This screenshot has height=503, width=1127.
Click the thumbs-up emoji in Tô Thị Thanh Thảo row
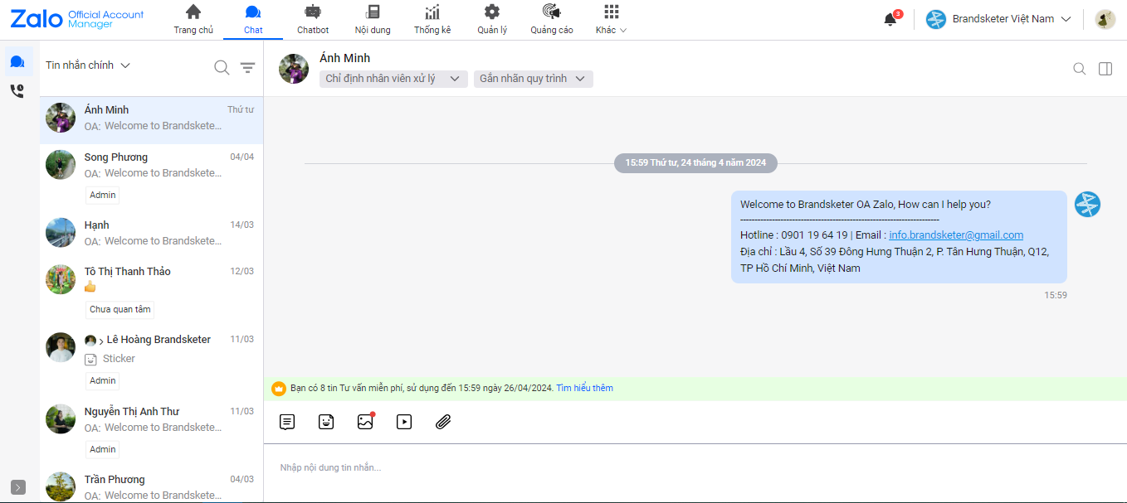coord(90,287)
